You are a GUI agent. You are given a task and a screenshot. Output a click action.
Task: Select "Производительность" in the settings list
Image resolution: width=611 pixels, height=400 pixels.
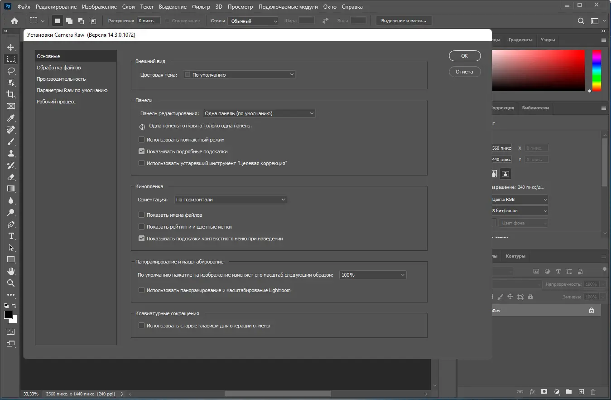76,79
